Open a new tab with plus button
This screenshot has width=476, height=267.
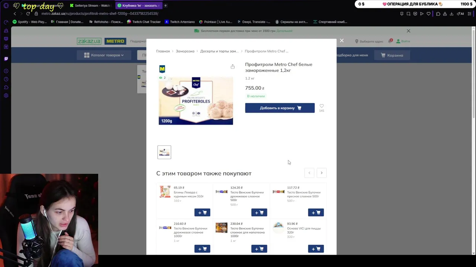165,6
